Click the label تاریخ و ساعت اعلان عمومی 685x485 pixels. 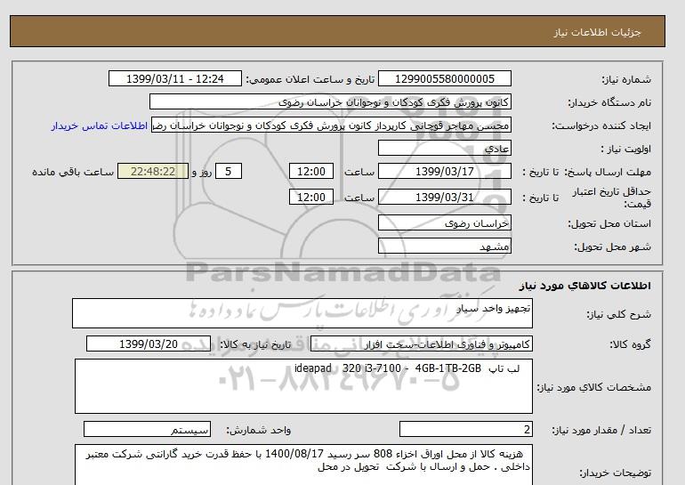click(310, 79)
